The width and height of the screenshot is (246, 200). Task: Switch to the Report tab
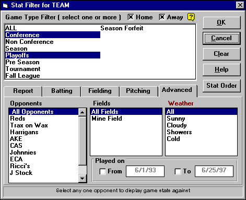(x=23, y=91)
